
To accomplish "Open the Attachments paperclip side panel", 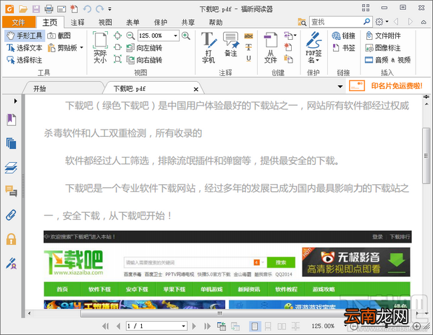I will (11, 215).
